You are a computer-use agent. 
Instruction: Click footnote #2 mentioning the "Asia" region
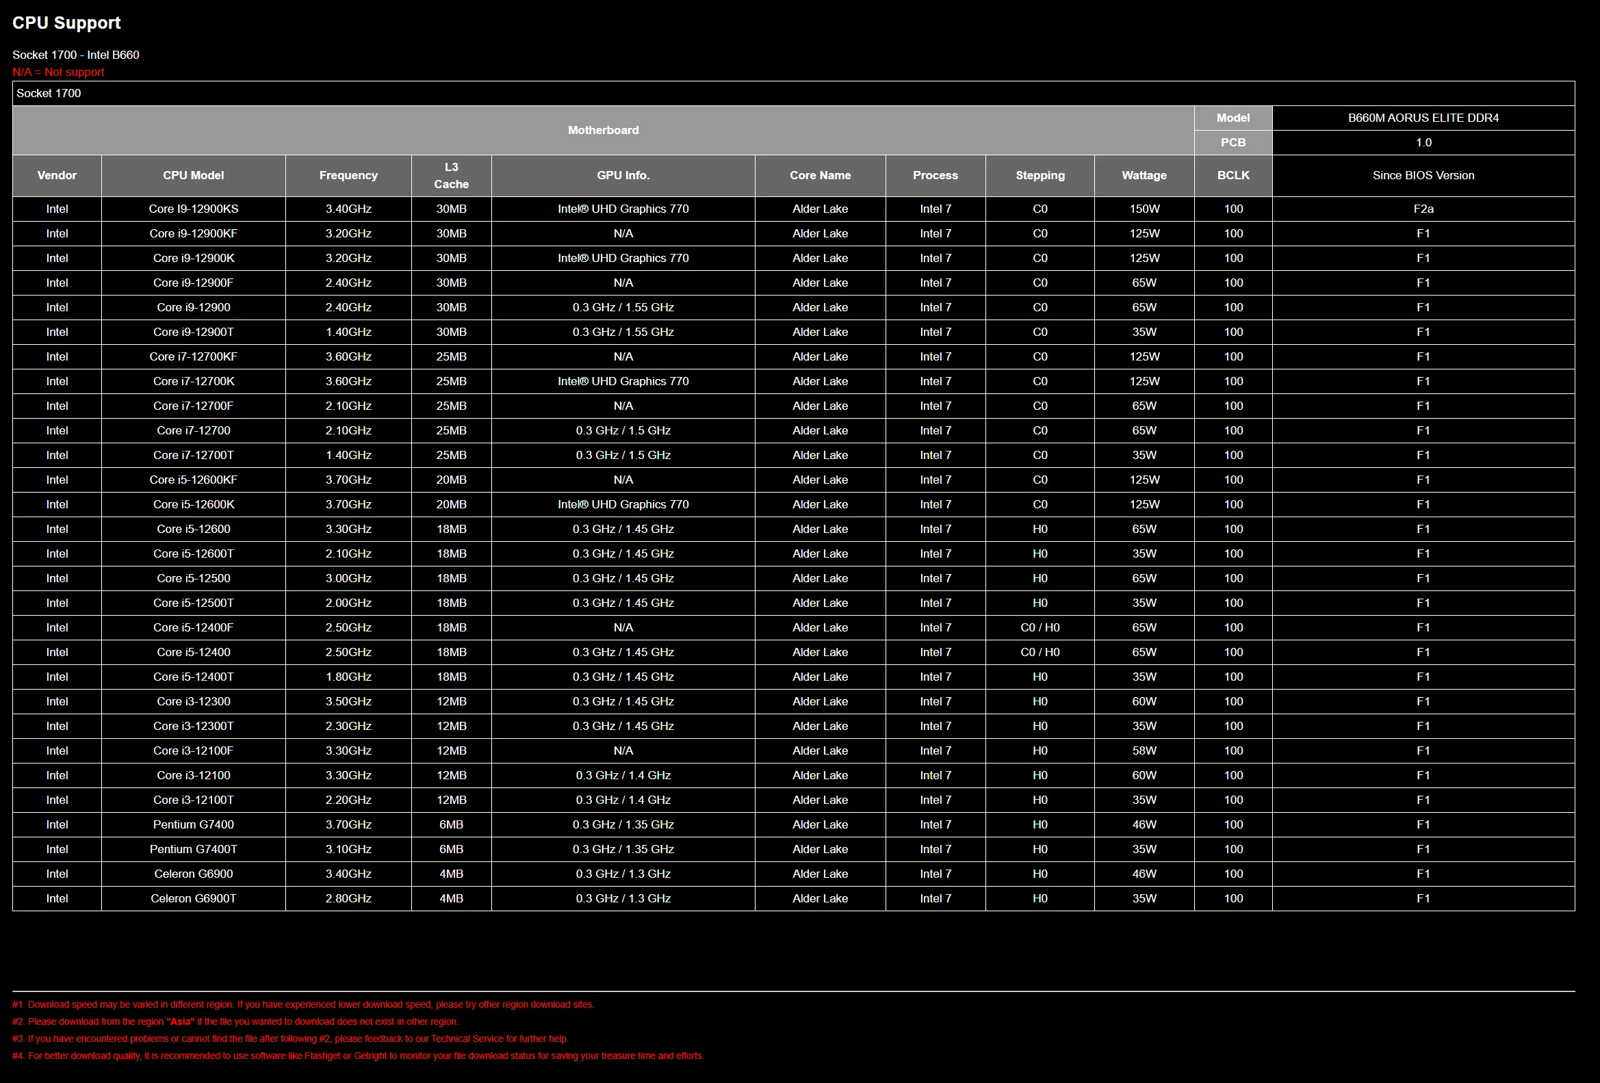(x=235, y=1021)
